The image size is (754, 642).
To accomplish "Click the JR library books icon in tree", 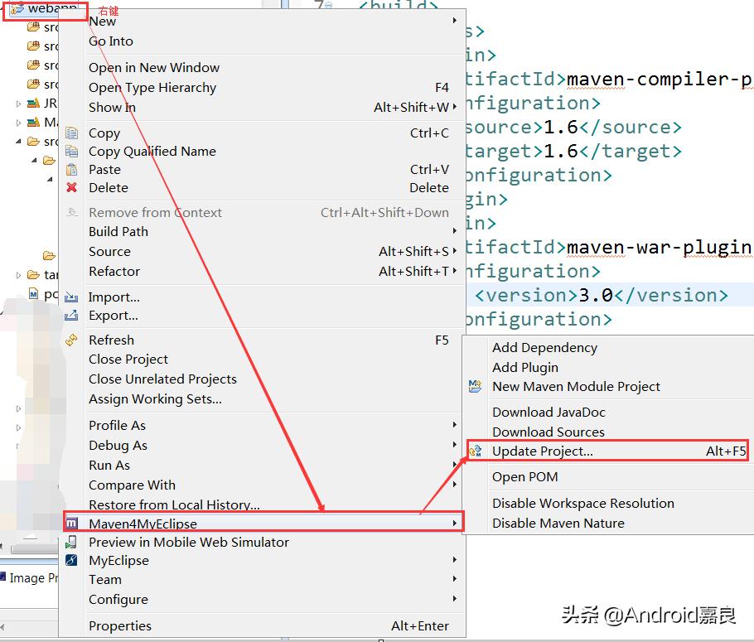I will pyautogui.click(x=33, y=103).
